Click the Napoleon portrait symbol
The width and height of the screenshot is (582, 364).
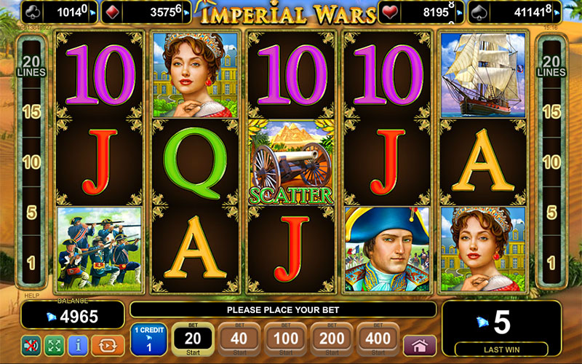[387, 249]
